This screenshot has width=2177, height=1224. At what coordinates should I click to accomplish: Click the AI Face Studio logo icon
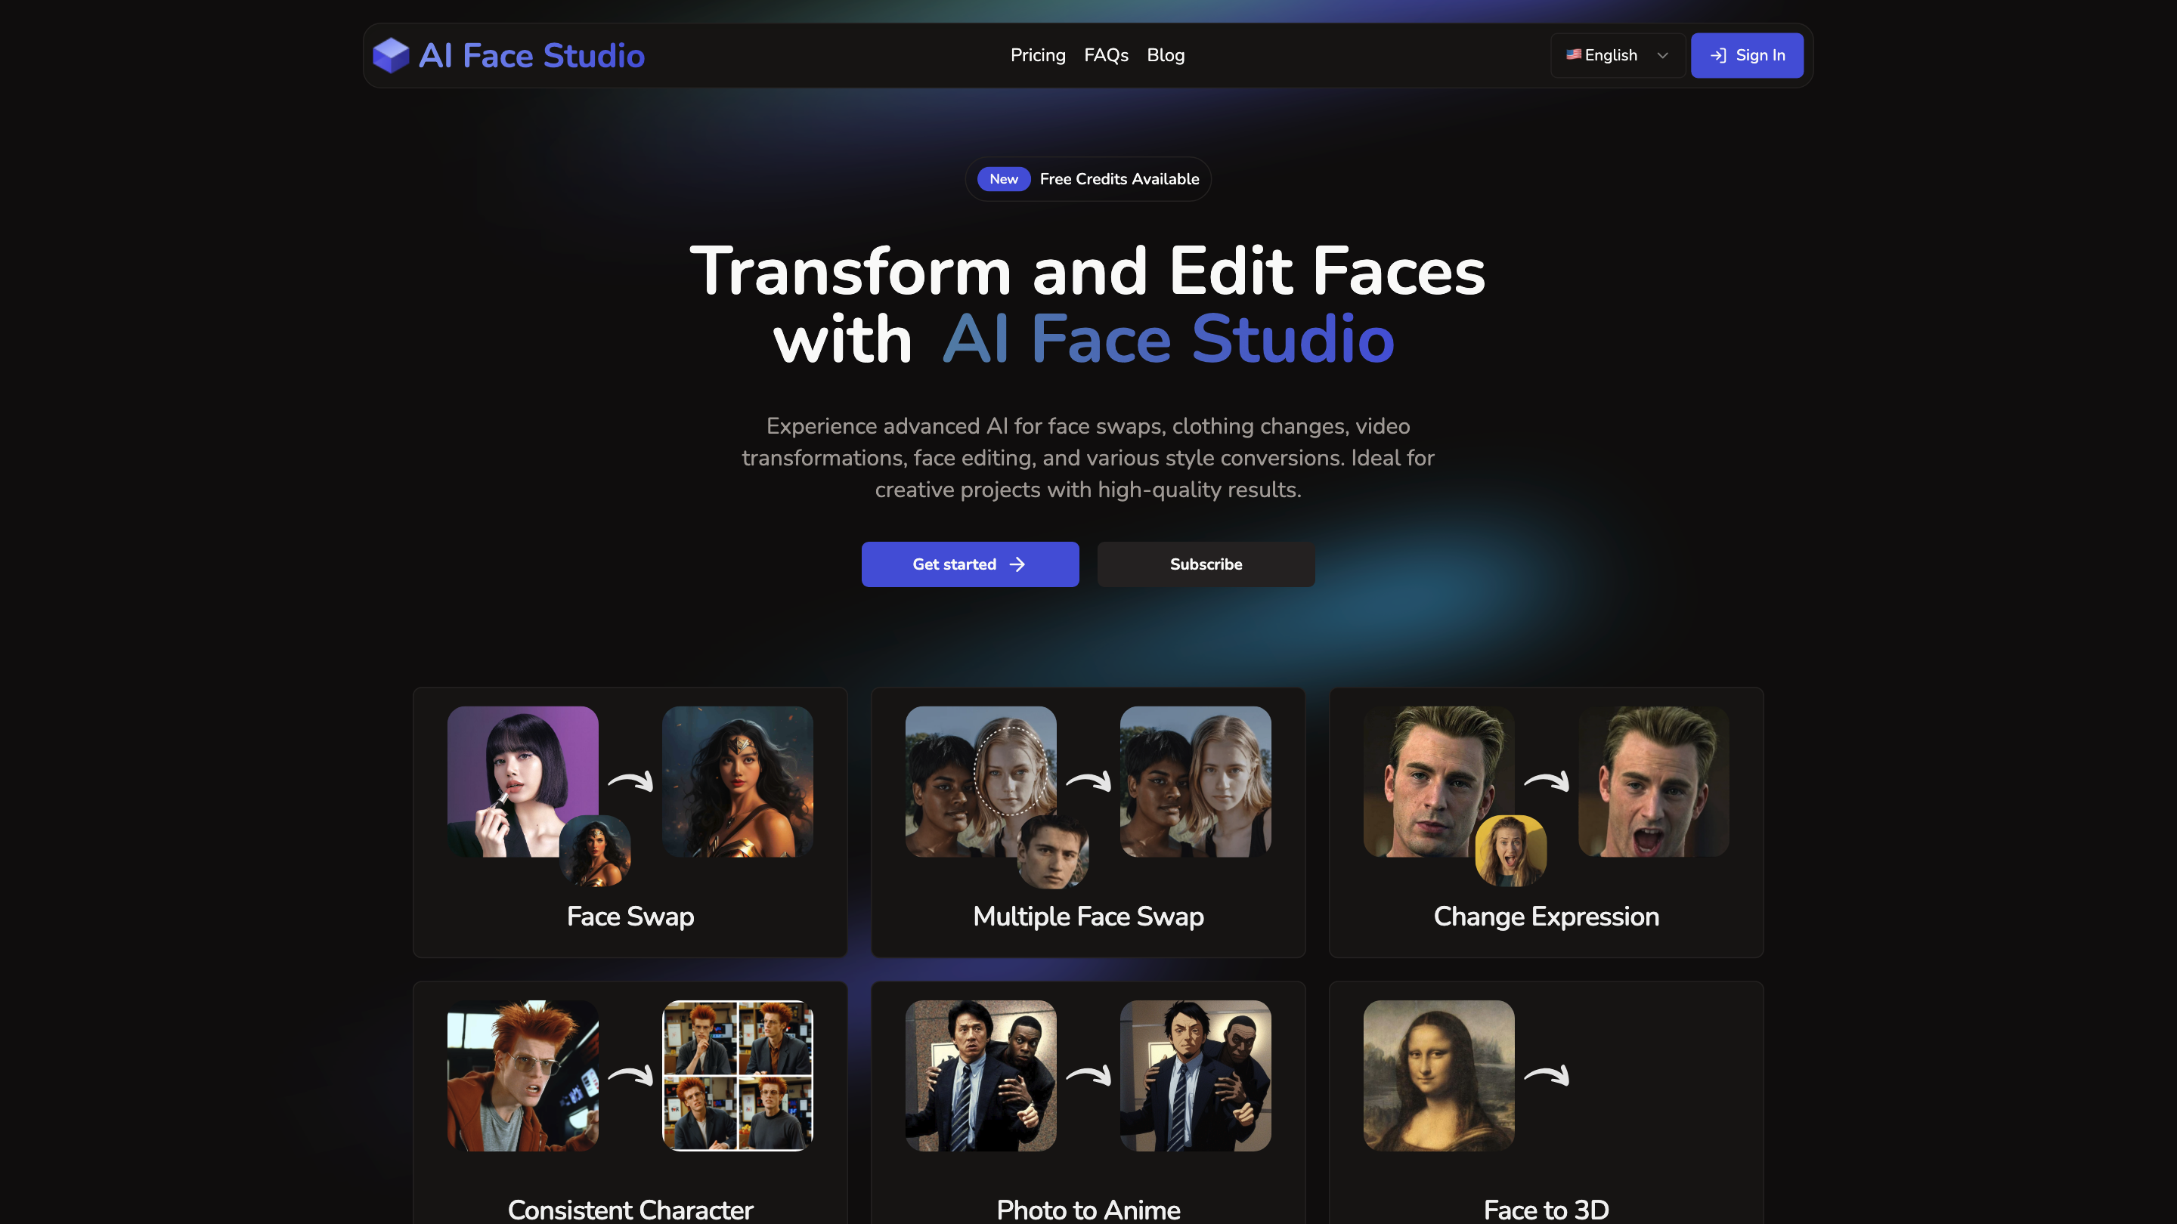click(392, 55)
